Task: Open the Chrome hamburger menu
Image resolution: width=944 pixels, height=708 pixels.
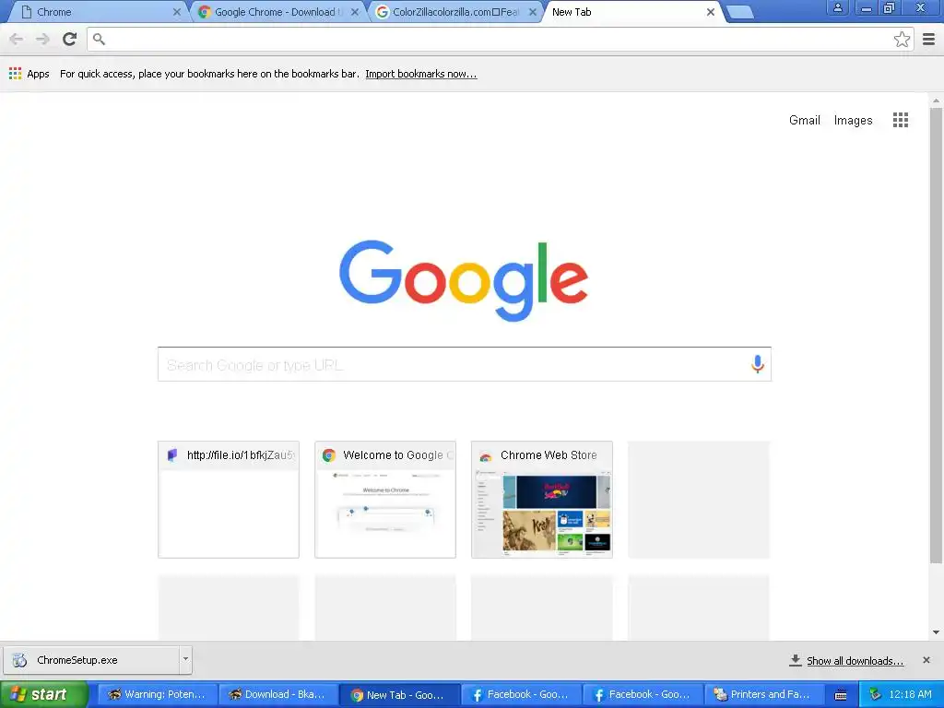Action: pyautogui.click(x=929, y=39)
